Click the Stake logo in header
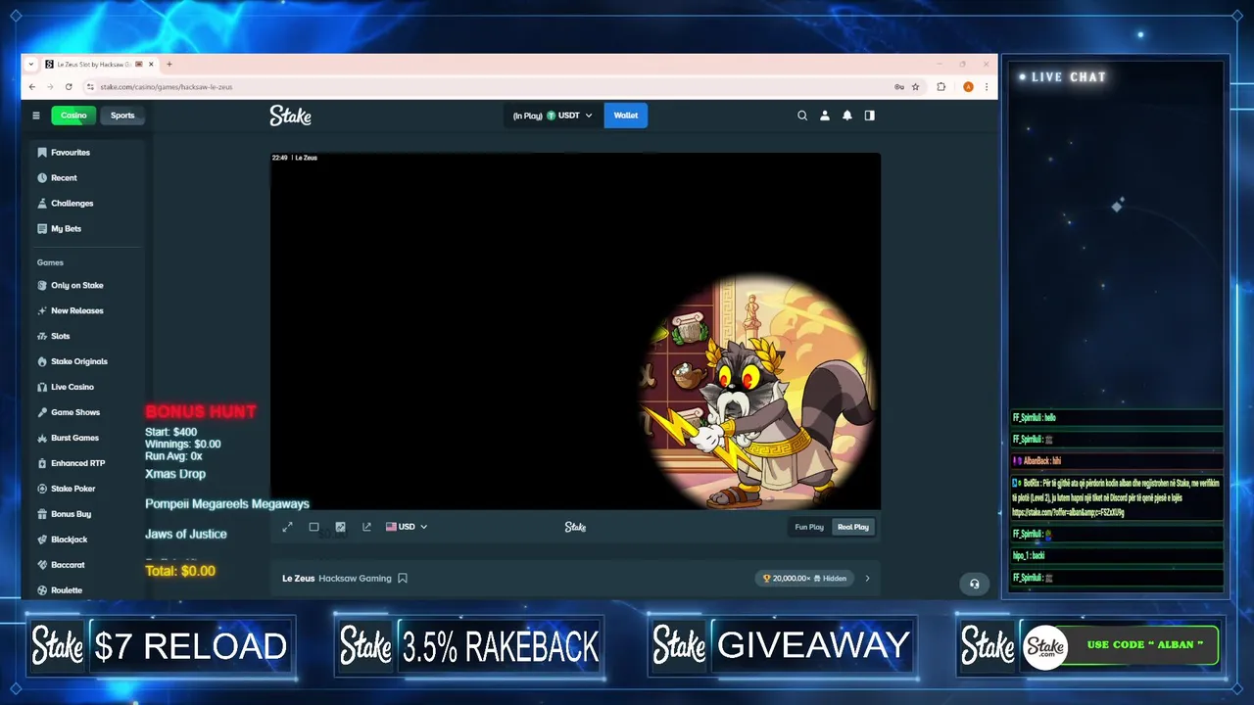 [290, 116]
